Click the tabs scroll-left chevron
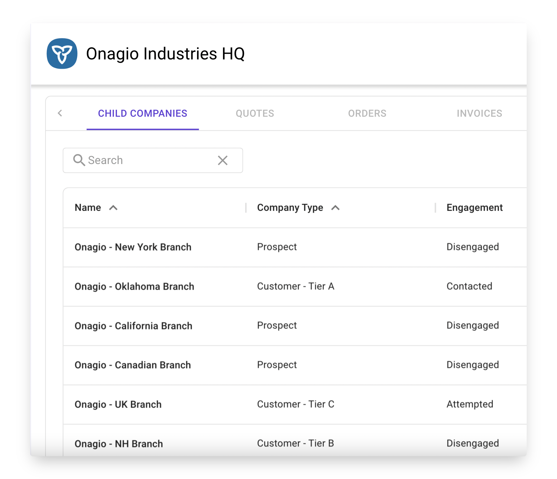This screenshot has width=557, height=479. 60,113
